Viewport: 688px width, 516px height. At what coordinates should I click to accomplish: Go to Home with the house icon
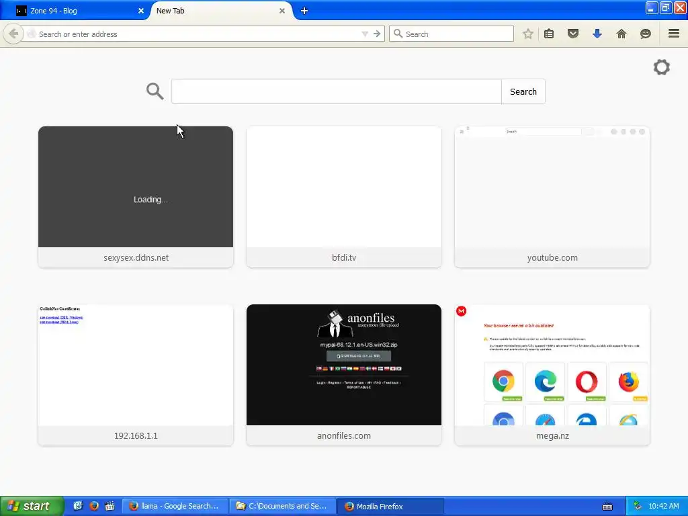pos(621,34)
